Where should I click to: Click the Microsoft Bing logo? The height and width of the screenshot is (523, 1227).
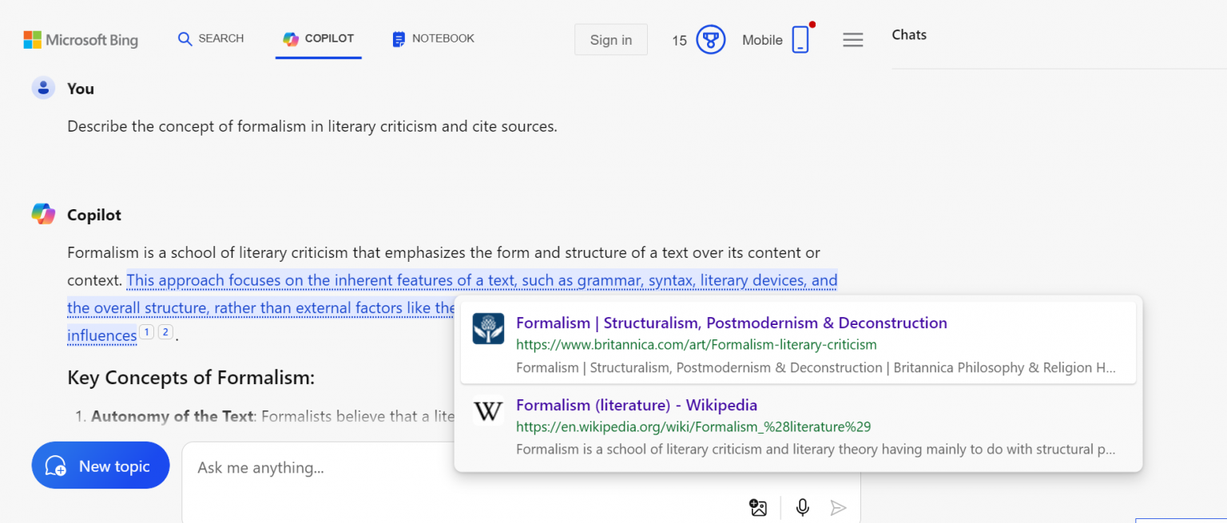[80, 39]
